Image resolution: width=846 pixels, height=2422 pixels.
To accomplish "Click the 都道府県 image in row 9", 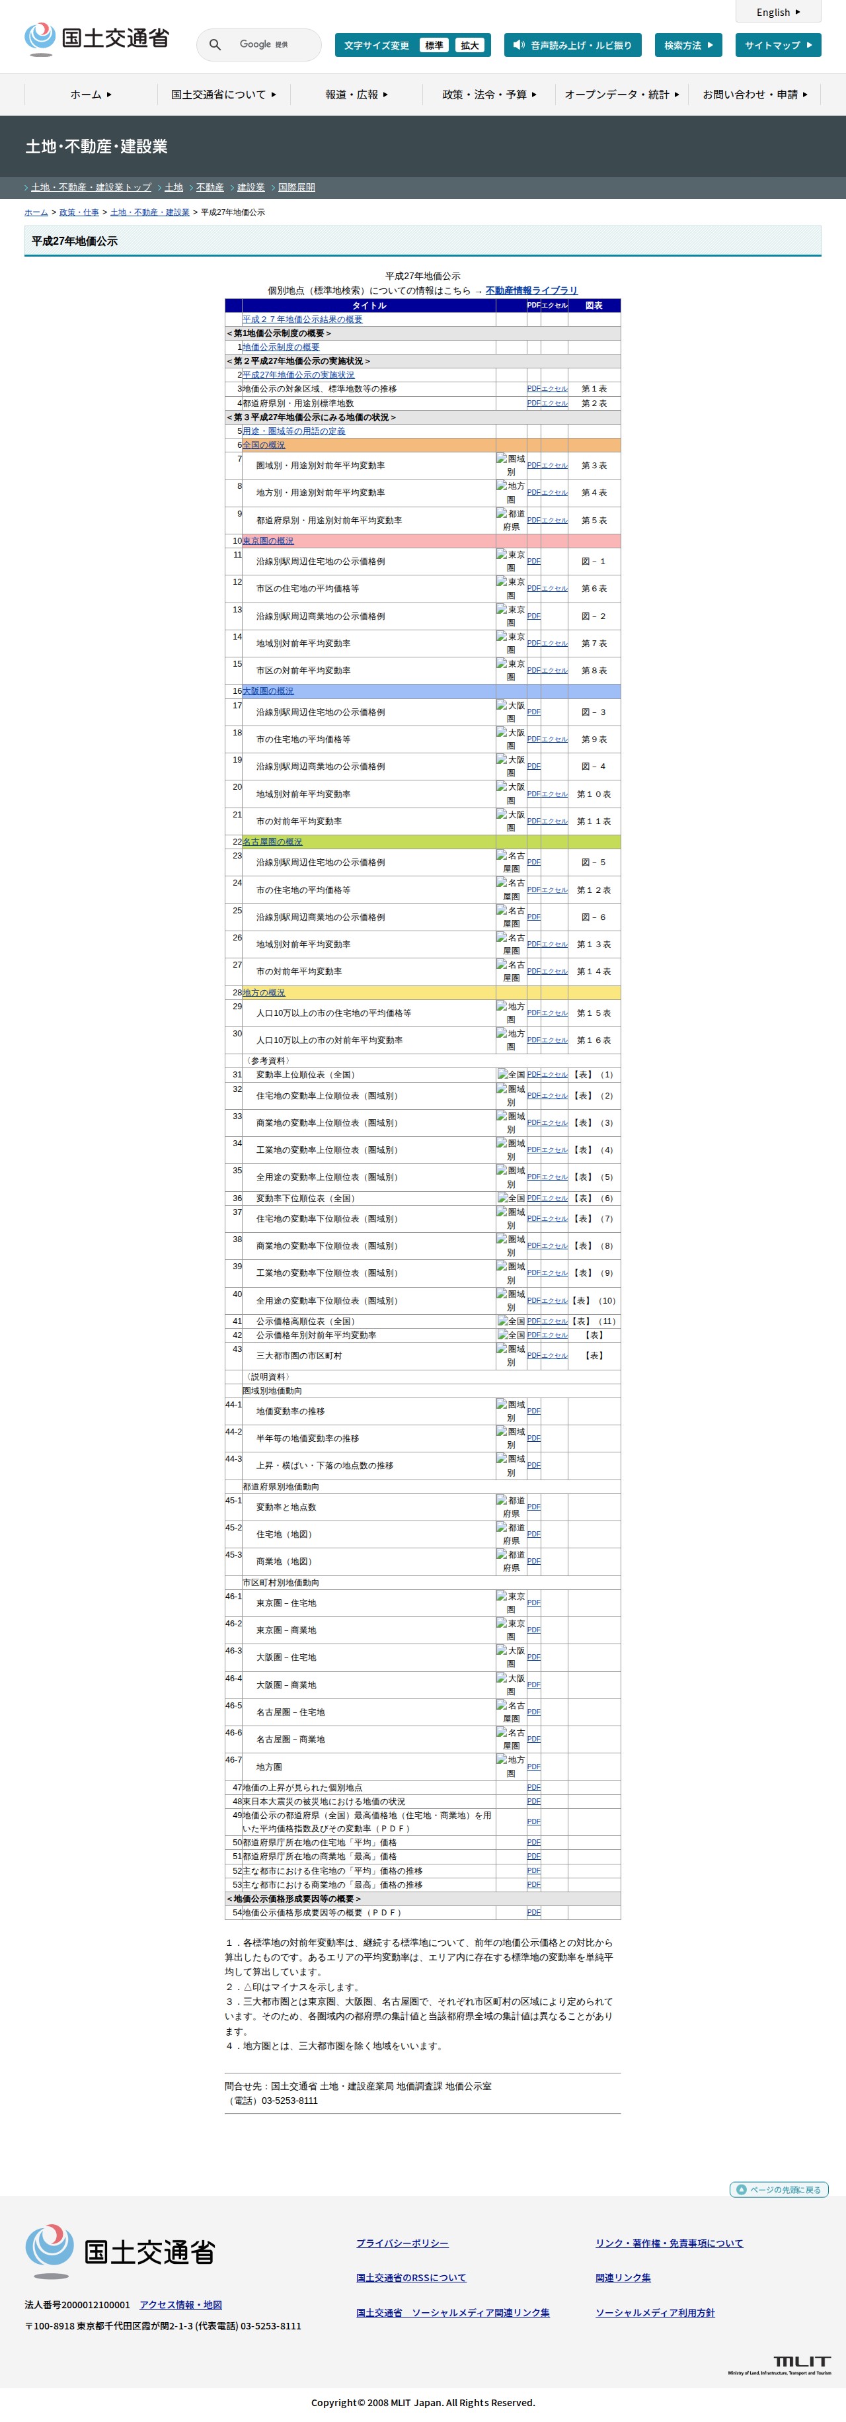I will tap(512, 520).
